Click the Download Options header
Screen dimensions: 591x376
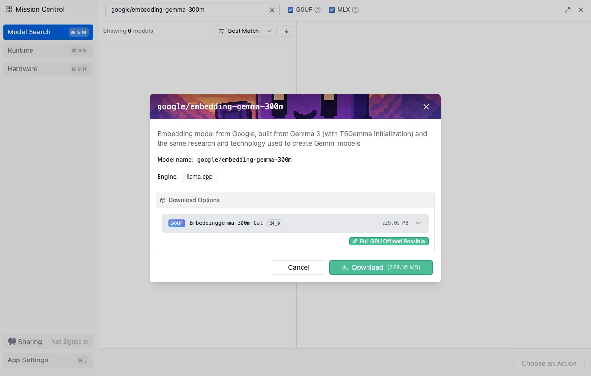pyautogui.click(x=295, y=200)
